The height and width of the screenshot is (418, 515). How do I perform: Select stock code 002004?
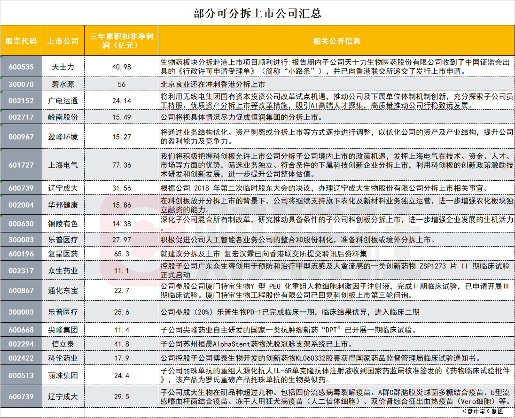pyautogui.click(x=21, y=205)
